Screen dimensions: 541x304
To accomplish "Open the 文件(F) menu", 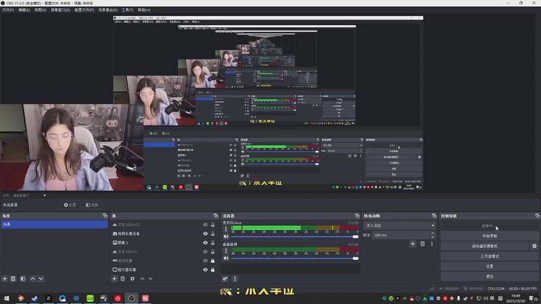I will point(8,10).
